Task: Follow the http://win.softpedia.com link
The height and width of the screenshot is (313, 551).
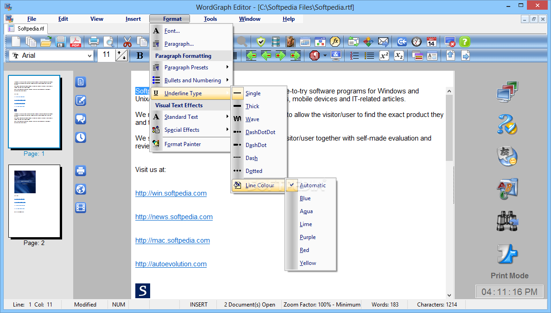Action: click(171, 193)
